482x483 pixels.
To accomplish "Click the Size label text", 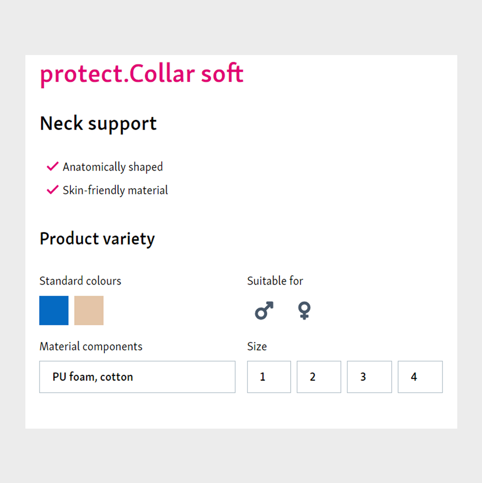I will pyautogui.click(x=257, y=347).
